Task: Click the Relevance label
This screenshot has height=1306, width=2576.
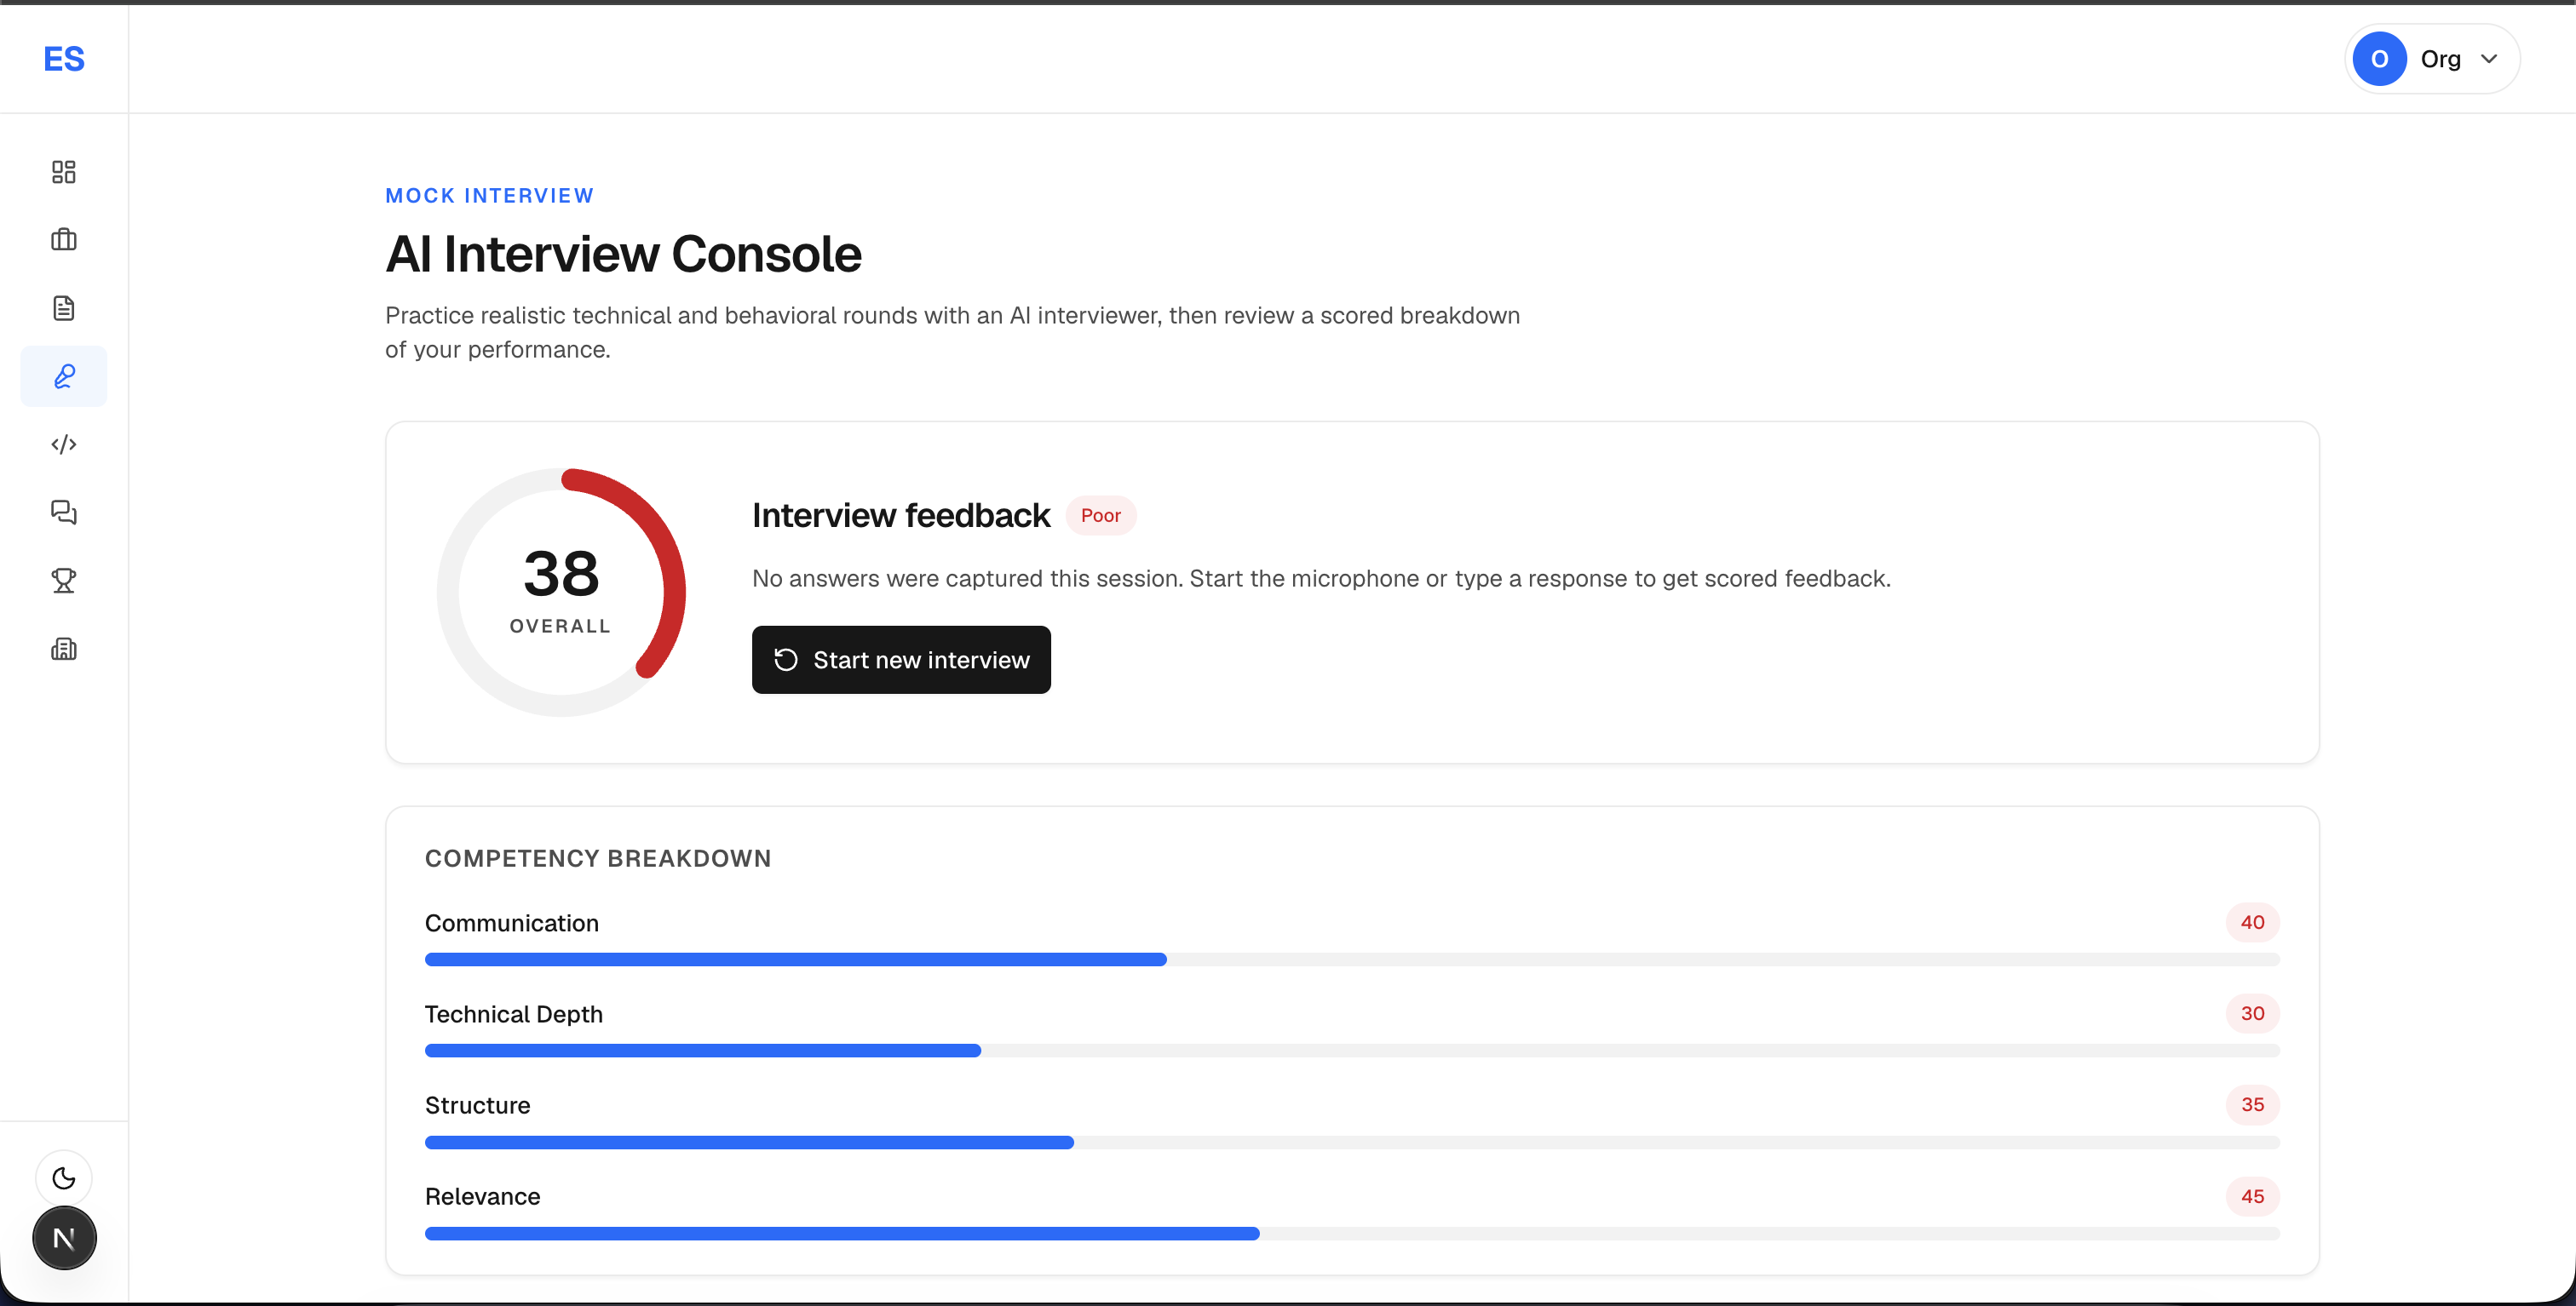Action: (483, 1196)
